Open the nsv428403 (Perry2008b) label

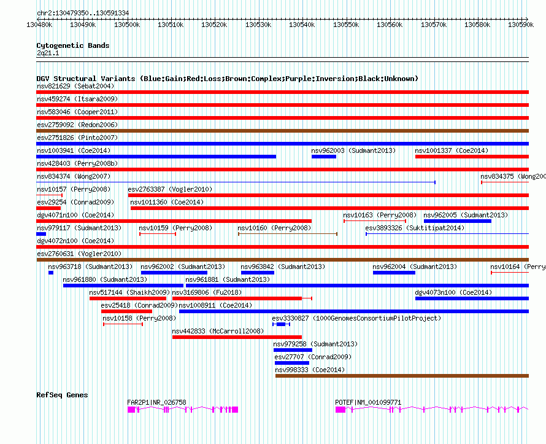coord(77,163)
